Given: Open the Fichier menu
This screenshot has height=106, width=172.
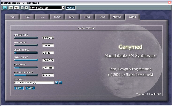Looking at the screenshot, I should click(x=71, y=8).
